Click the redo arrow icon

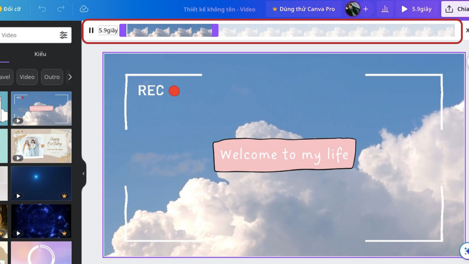click(61, 9)
